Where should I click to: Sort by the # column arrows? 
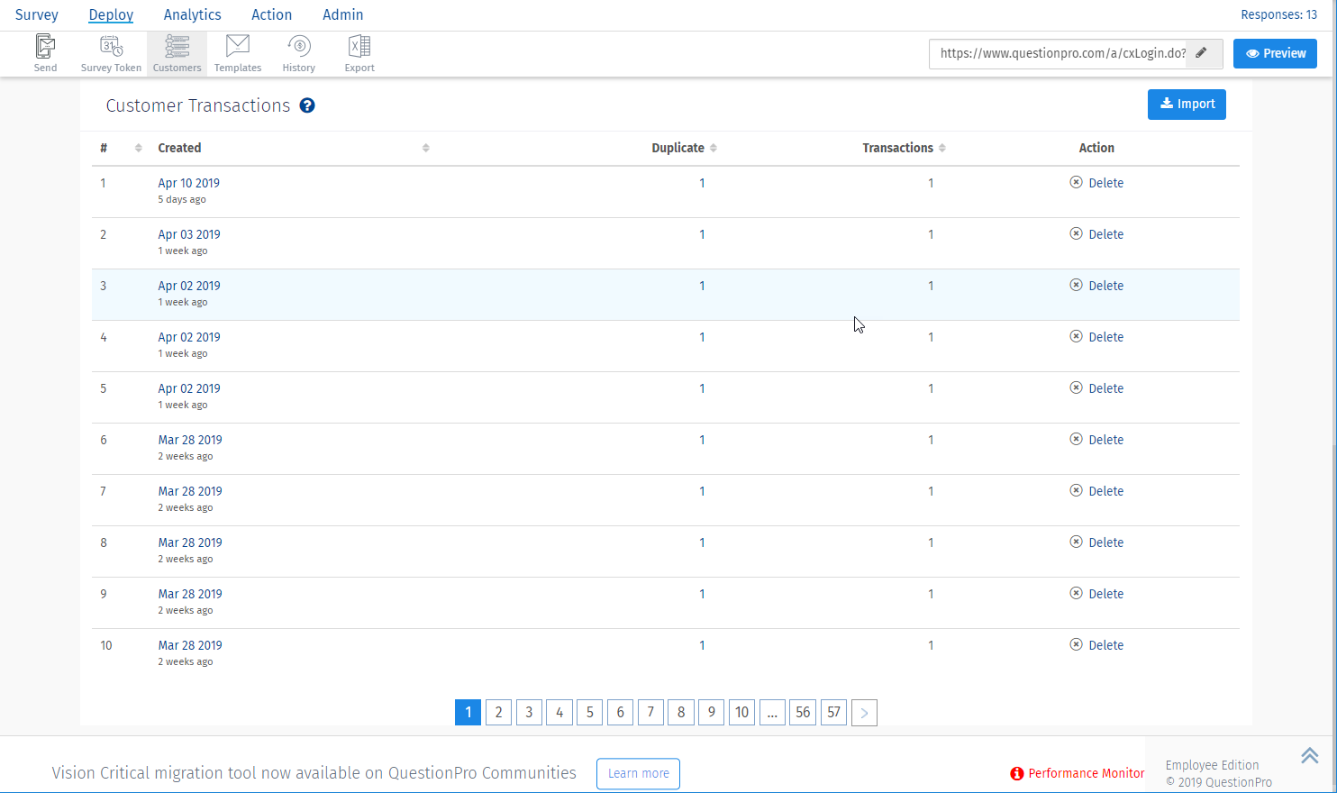point(138,148)
